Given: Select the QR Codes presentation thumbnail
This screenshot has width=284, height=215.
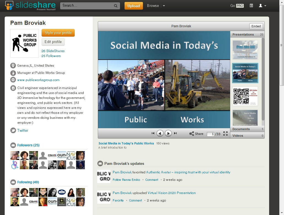Looking at the screenshot, I should [245, 96].
